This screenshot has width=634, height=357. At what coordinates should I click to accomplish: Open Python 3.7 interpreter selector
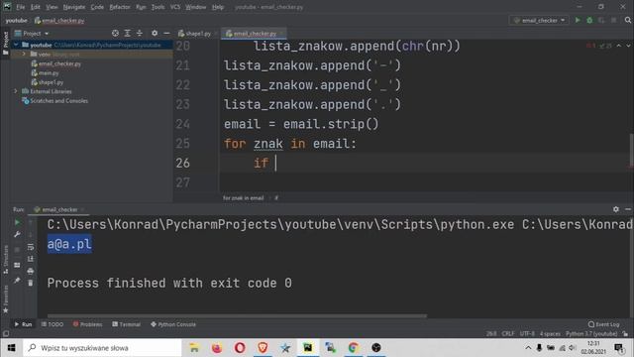591,334
